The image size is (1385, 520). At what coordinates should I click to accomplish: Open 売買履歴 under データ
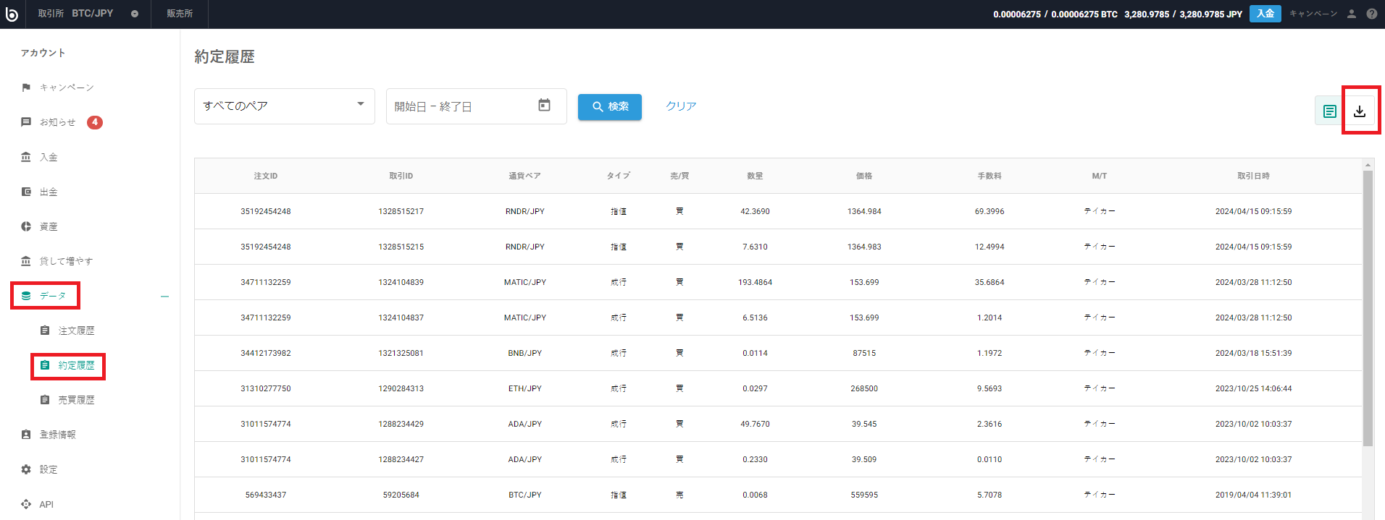(x=76, y=400)
